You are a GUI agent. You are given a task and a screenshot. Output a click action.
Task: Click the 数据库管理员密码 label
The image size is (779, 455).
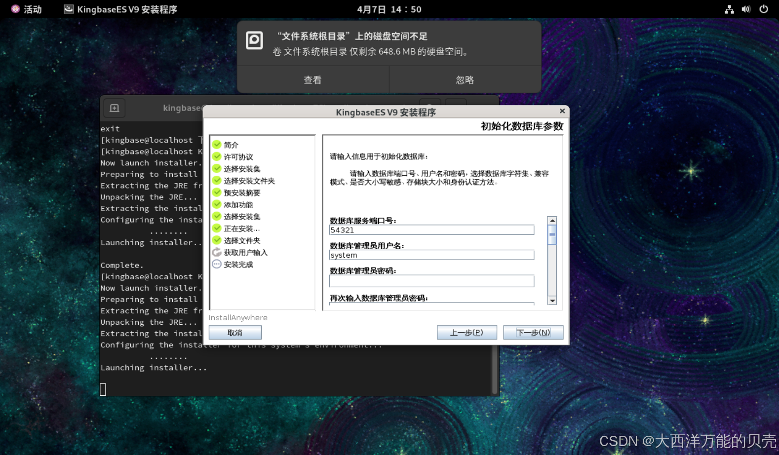coord(363,271)
